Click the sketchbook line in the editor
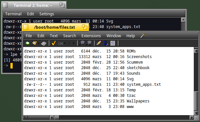The image size is (200, 122). (x=87, y=68)
